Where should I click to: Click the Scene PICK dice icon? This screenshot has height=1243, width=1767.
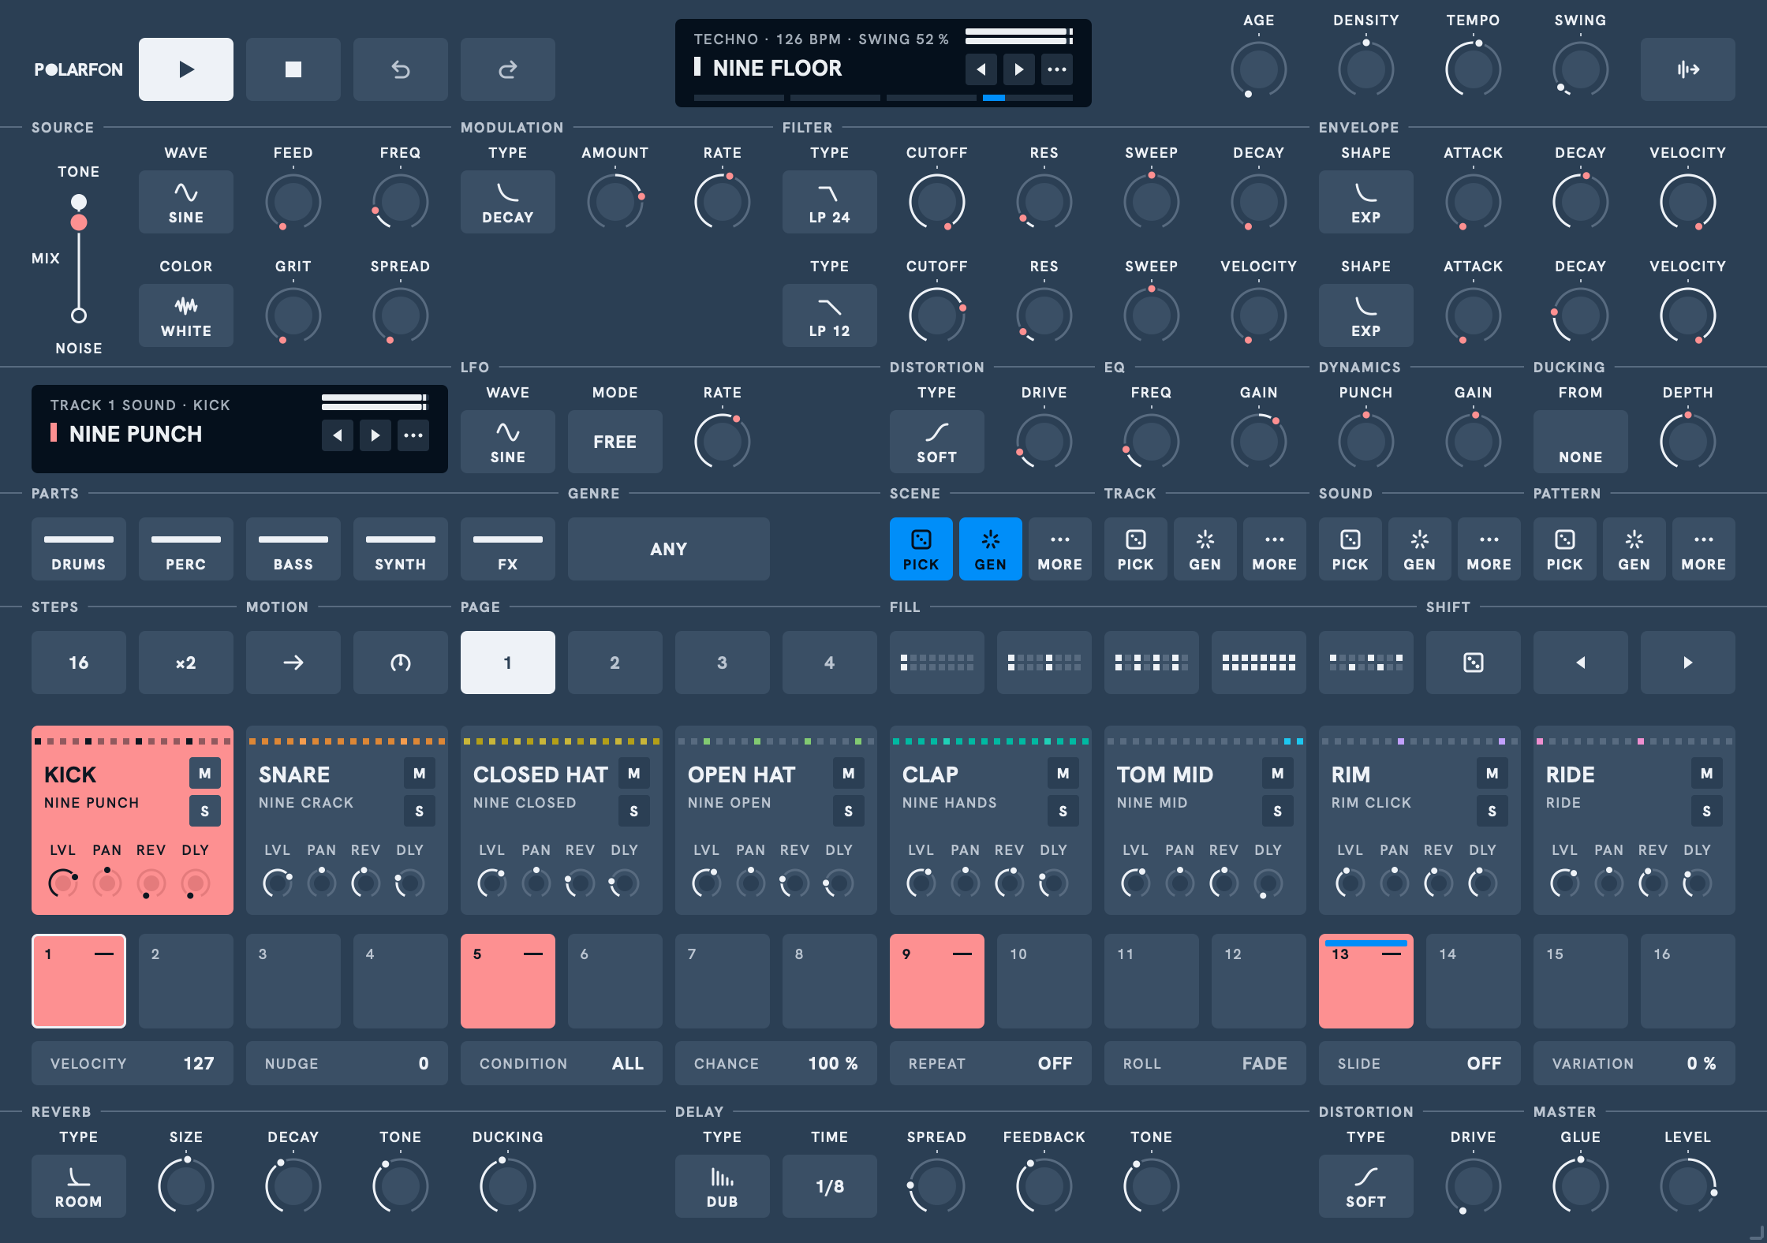[x=921, y=540]
